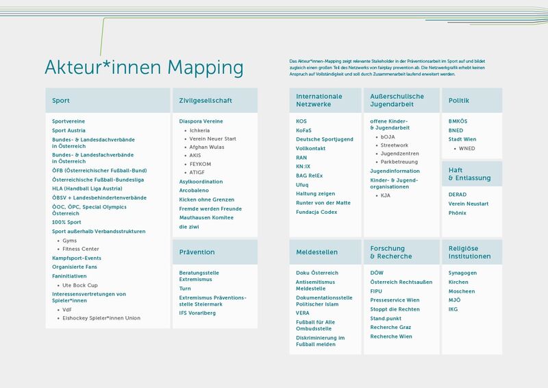The width and height of the screenshot is (548, 388).
Task: Click 'Stoppt die Rechten' entry
Action: [395, 309]
